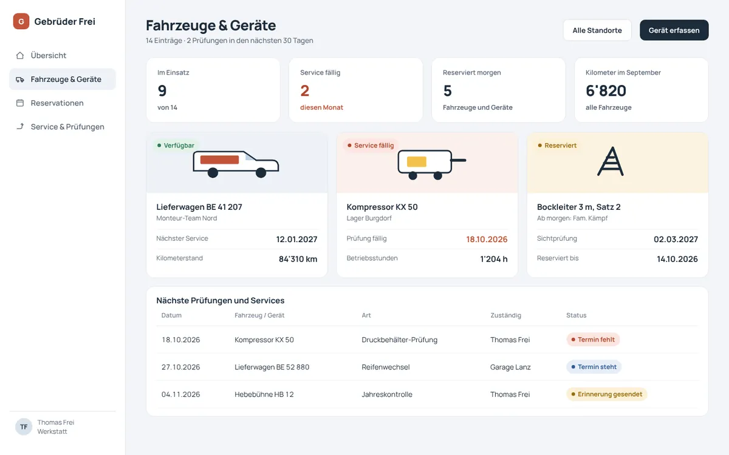Image resolution: width=729 pixels, height=455 pixels.
Task: Click the 12.01.2027 Nächster Service date
Action: point(297,239)
